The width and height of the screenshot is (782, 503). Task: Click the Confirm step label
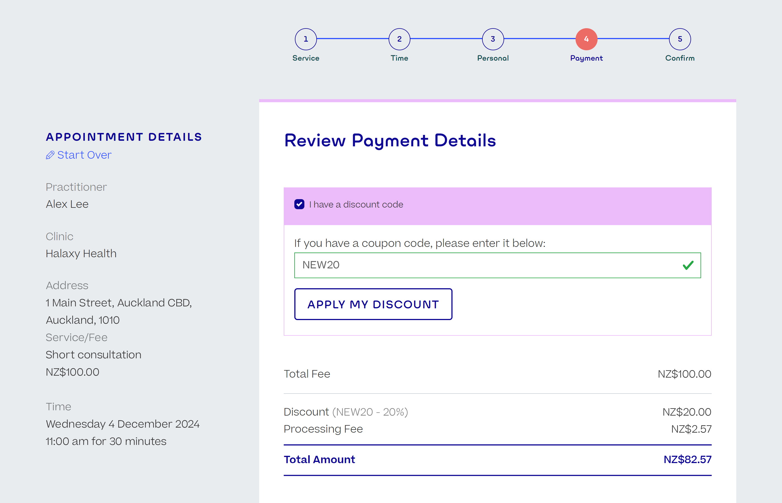[680, 58]
